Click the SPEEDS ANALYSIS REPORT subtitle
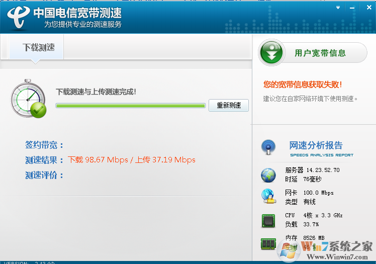Screen dimensions: 376x264 [x=322, y=155]
